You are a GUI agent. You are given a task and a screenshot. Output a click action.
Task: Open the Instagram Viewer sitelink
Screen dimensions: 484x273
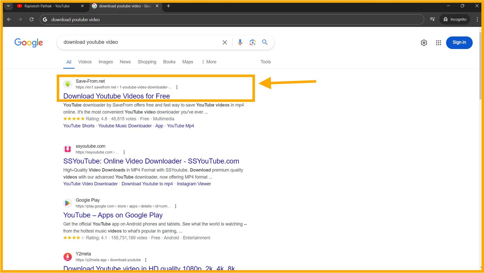click(x=194, y=184)
